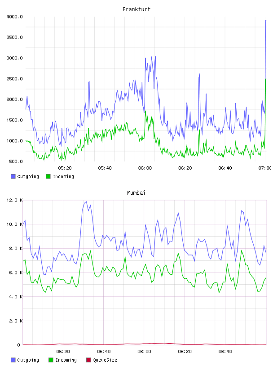Image resolution: width=273 pixels, height=367 pixels.
Task: Click the Incoming label under Frankfurt chart
Action: 63,176
